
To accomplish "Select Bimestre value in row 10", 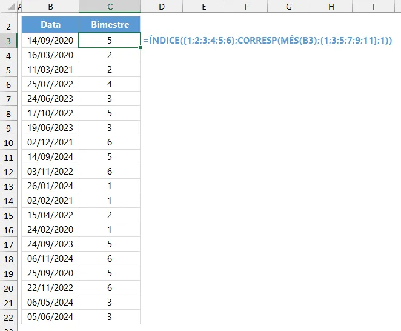I will point(110,142).
